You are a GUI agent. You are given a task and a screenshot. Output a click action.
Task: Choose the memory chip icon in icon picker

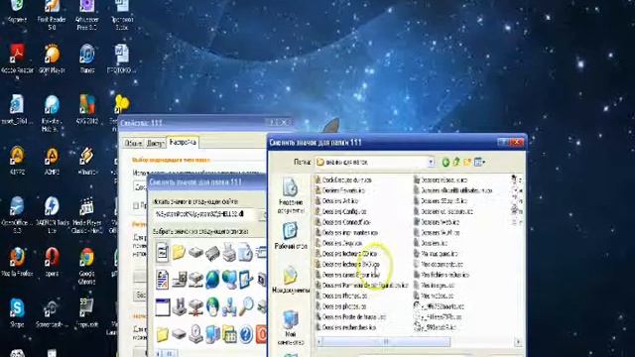(212, 253)
